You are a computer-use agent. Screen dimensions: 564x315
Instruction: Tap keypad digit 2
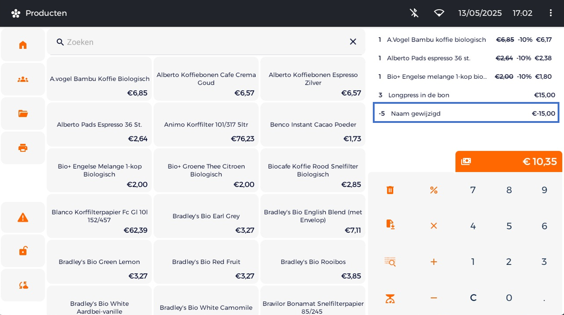tap(509, 262)
